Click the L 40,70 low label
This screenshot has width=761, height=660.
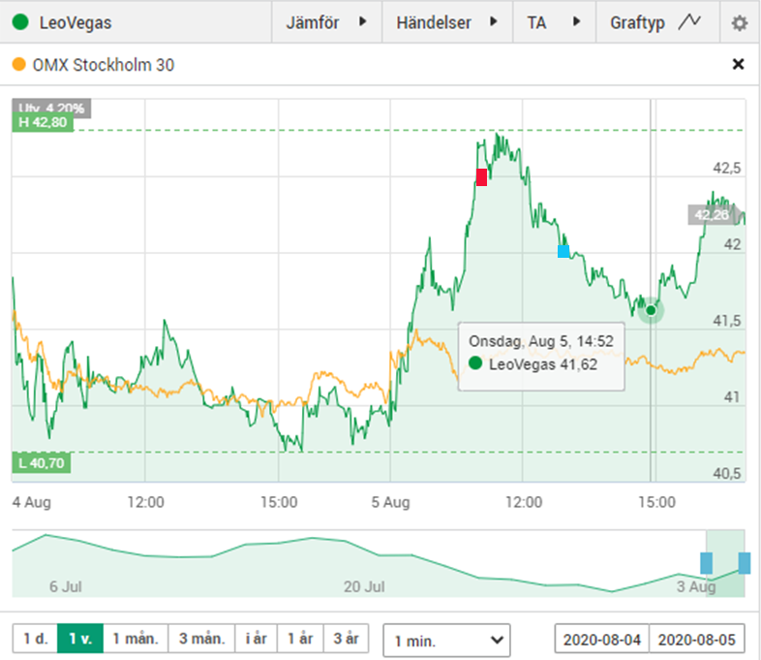pyautogui.click(x=42, y=463)
